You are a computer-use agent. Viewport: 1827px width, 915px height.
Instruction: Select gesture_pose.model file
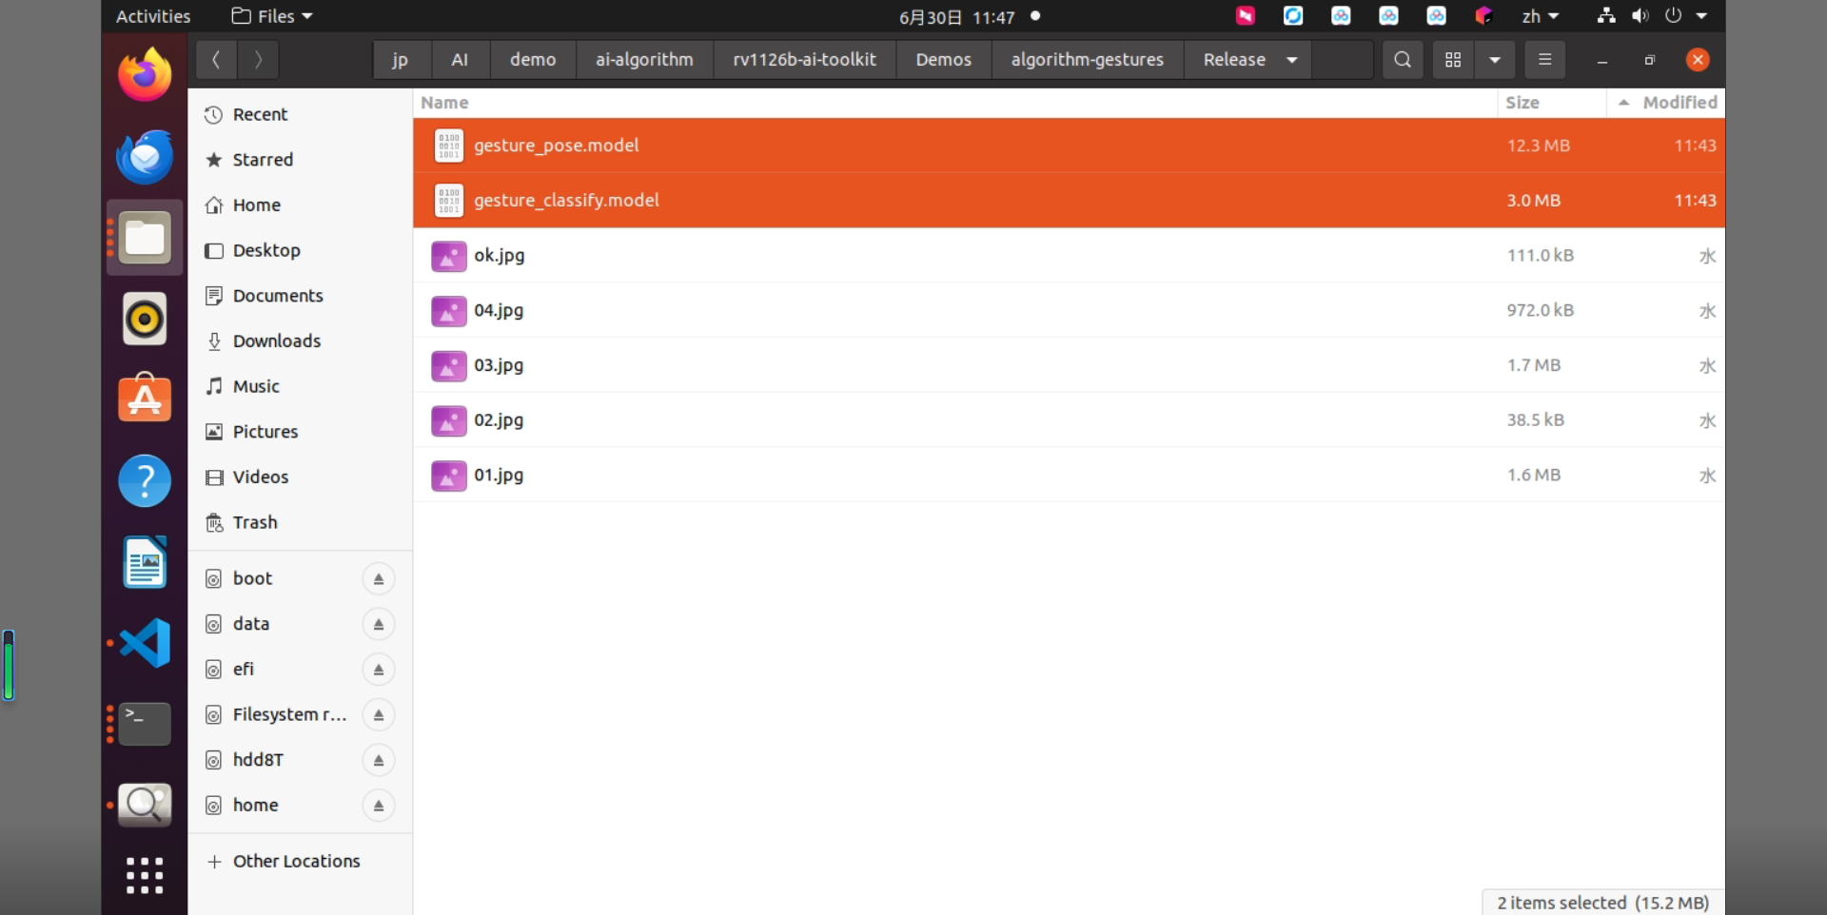tap(1069, 146)
